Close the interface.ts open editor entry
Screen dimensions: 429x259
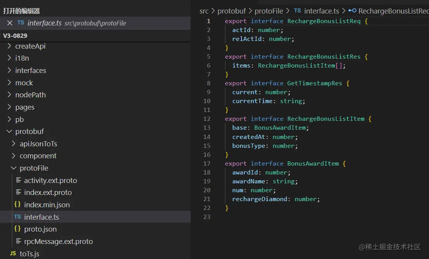(10, 23)
